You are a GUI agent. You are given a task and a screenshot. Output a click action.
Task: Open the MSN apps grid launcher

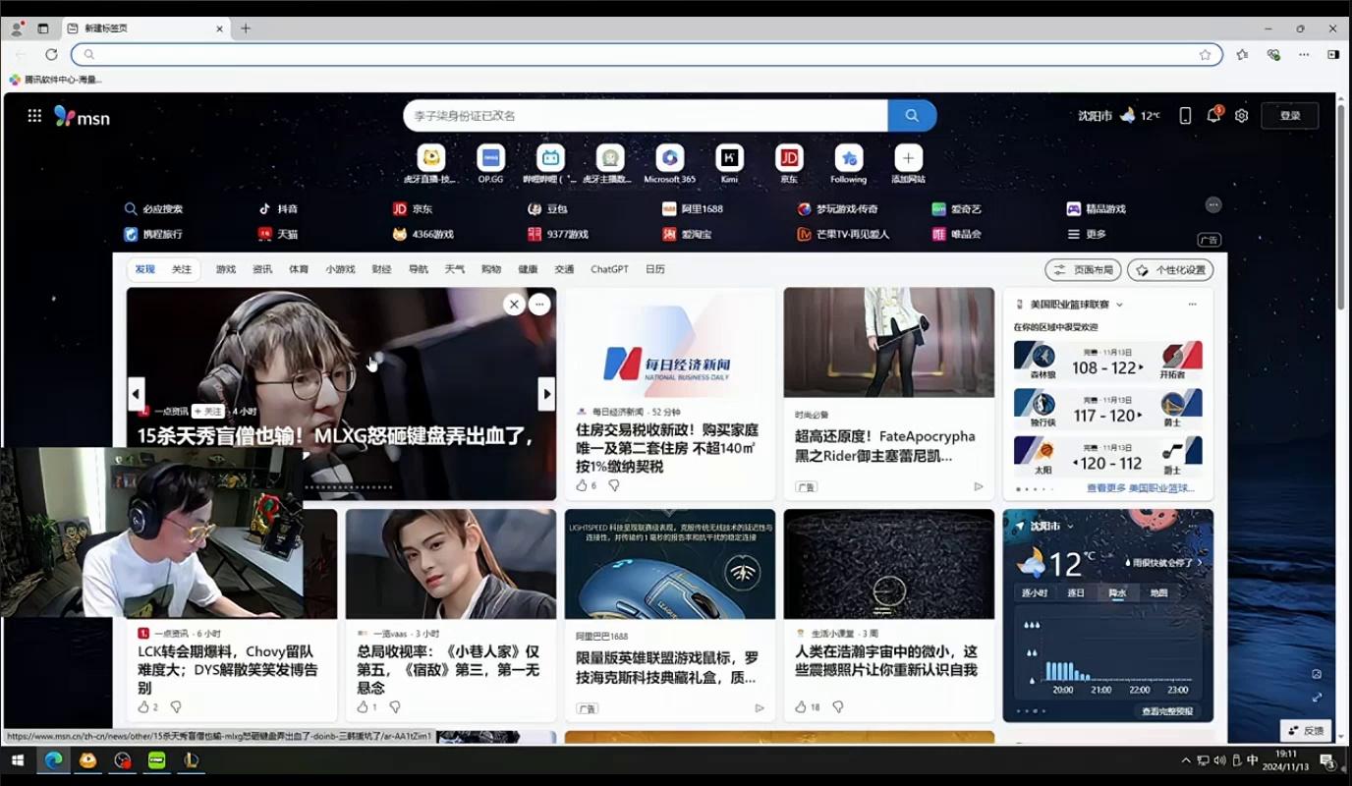34,116
